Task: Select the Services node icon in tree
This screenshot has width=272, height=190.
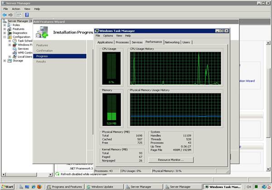Action: pyautogui.click(x=15, y=49)
